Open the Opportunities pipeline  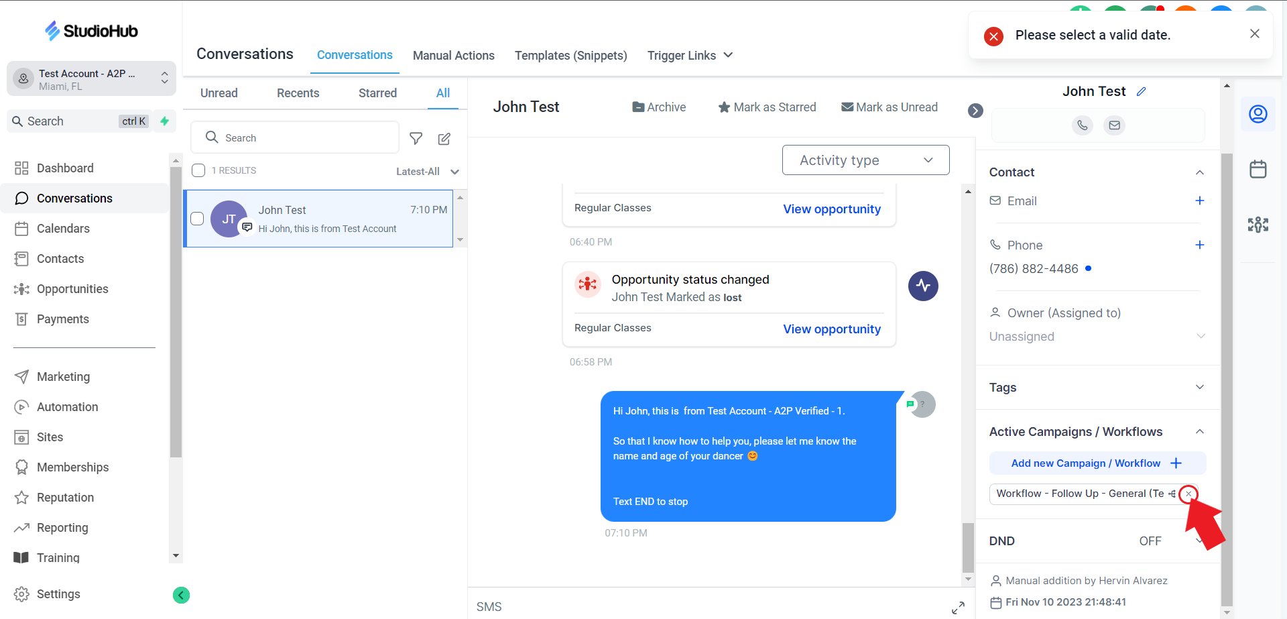[x=72, y=289]
